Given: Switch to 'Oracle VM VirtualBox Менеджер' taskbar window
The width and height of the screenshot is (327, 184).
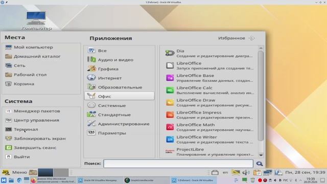Looking at the screenshot, I should [100, 180].
